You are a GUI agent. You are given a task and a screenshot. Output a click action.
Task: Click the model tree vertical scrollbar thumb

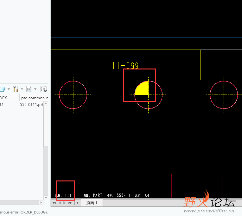46,126
